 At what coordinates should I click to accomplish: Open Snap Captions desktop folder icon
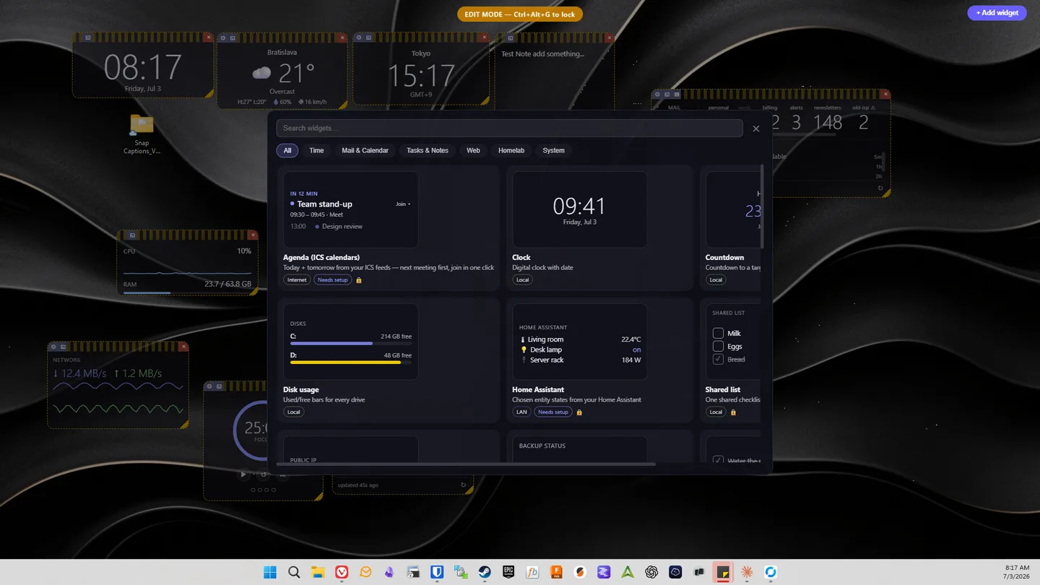tap(142, 134)
